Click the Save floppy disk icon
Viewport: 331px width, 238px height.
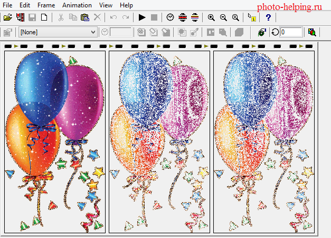[x=32, y=17]
